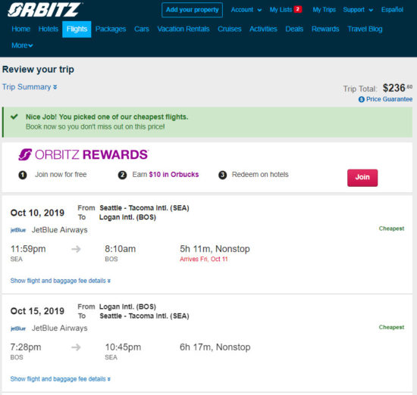Open the Account dropdown menu
The height and width of the screenshot is (395, 417).
click(246, 10)
